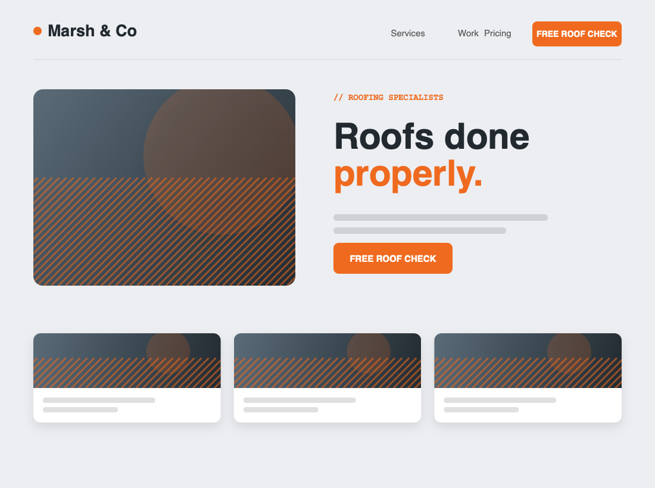Click the Marsh & Co brand name

pyautogui.click(x=92, y=31)
